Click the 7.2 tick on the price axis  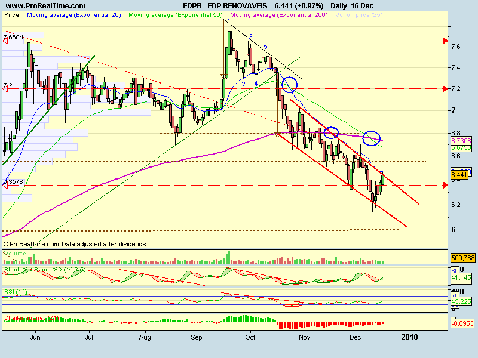(x=455, y=88)
